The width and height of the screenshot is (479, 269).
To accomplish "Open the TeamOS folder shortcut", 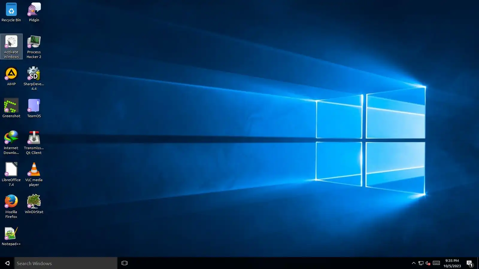I will pos(34,108).
